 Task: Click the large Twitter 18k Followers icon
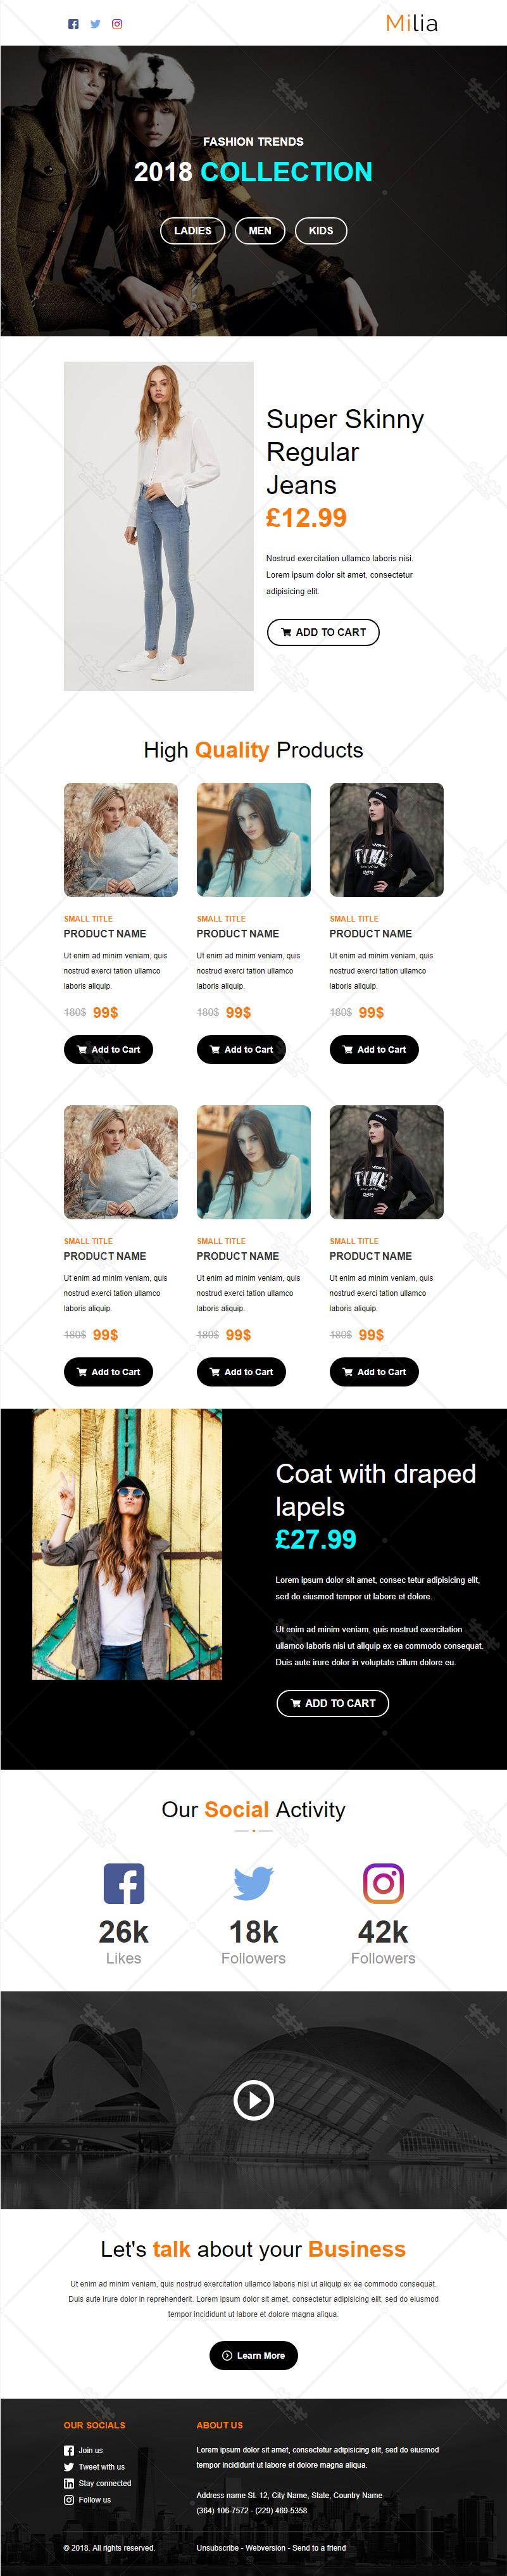(253, 1884)
